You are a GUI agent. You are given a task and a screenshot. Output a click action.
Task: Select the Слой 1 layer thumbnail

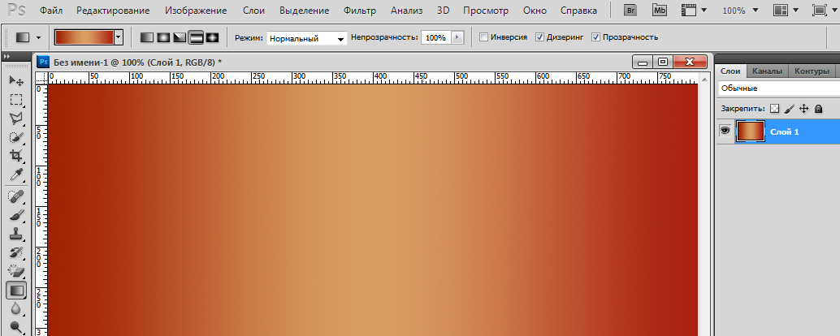coord(750,131)
